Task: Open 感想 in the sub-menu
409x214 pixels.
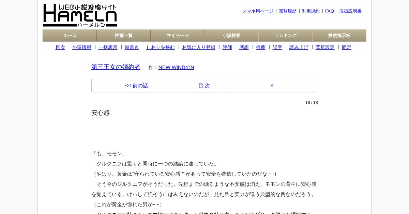Action: (244, 48)
